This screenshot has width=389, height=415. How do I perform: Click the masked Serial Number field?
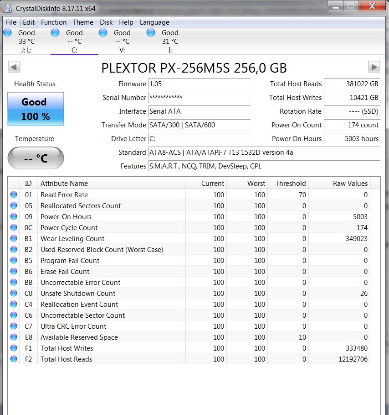pos(200,97)
